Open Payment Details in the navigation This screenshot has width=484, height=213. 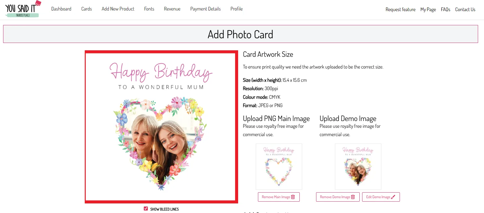pos(205,9)
